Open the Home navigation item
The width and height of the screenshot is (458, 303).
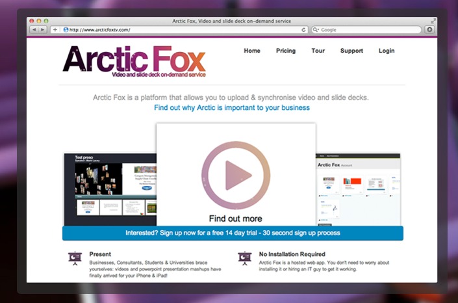[252, 51]
